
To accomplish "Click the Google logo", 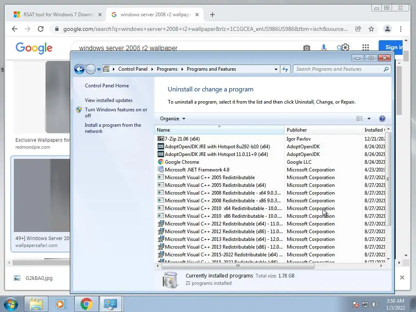I will coord(34,48).
